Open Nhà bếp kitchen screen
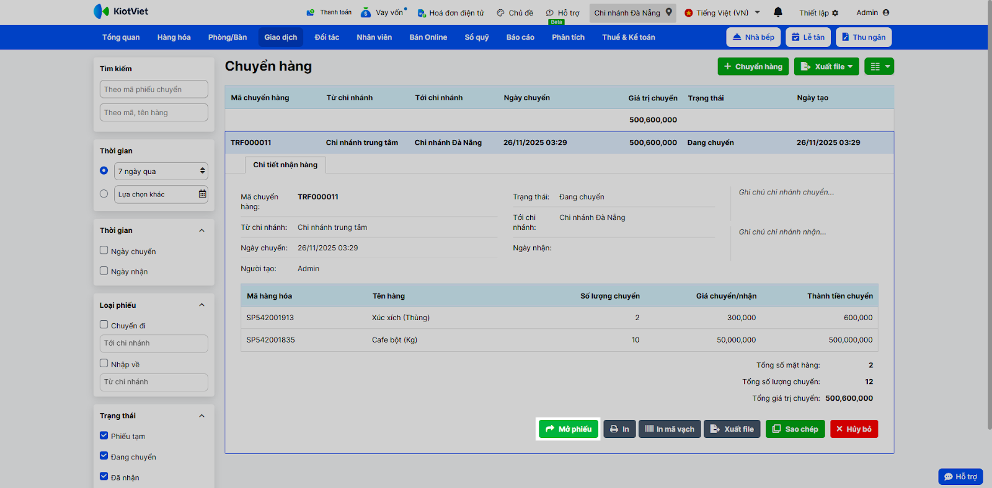Image resolution: width=992 pixels, height=488 pixels. pos(753,37)
